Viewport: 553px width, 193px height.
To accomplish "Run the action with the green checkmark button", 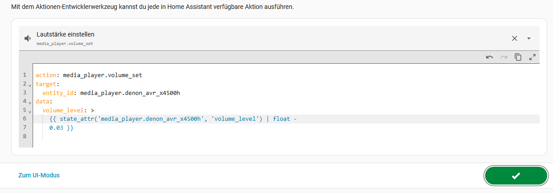I will [x=516, y=176].
